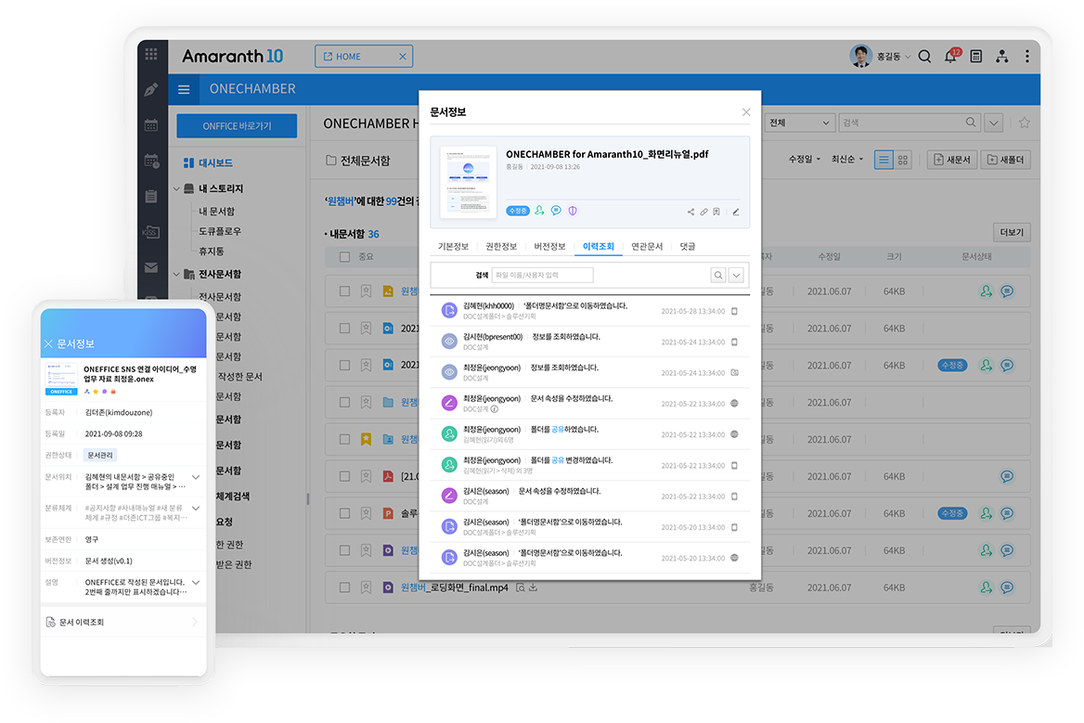
Task: Click the 새문서 button
Action: click(x=951, y=160)
